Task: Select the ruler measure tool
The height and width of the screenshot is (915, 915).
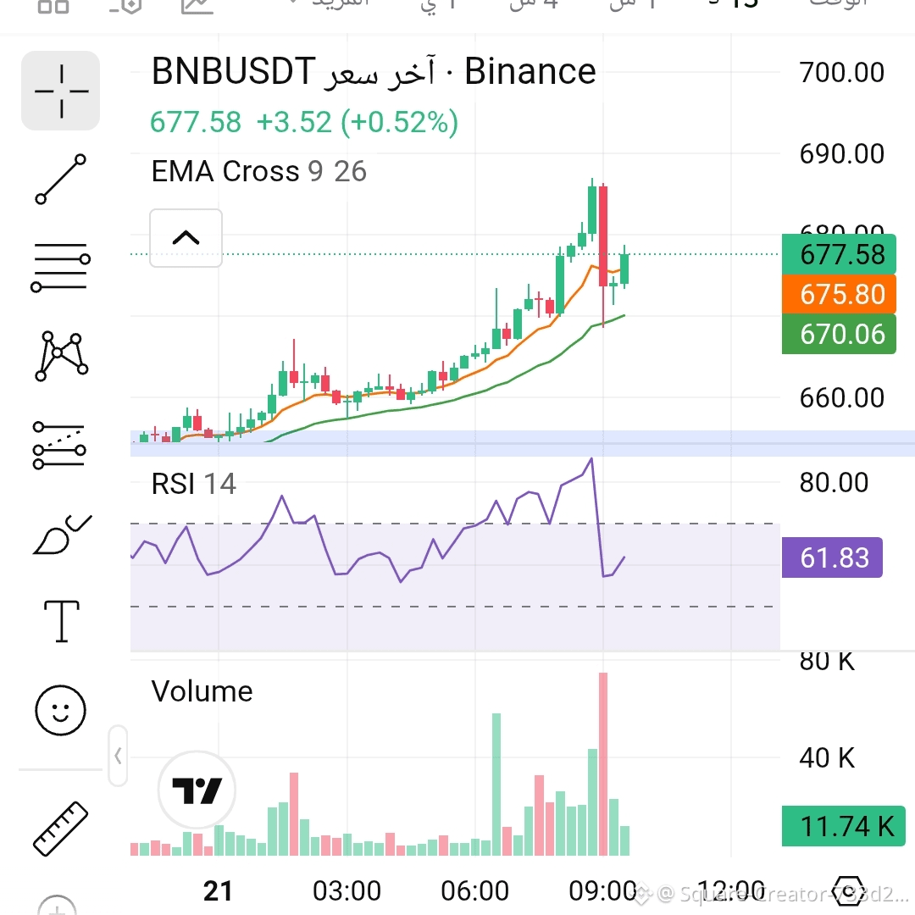Action: pos(61,829)
